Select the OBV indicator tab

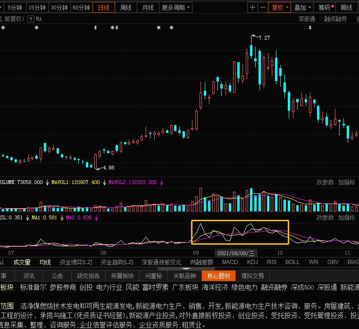pyautogui.click(x=333, y=262)
